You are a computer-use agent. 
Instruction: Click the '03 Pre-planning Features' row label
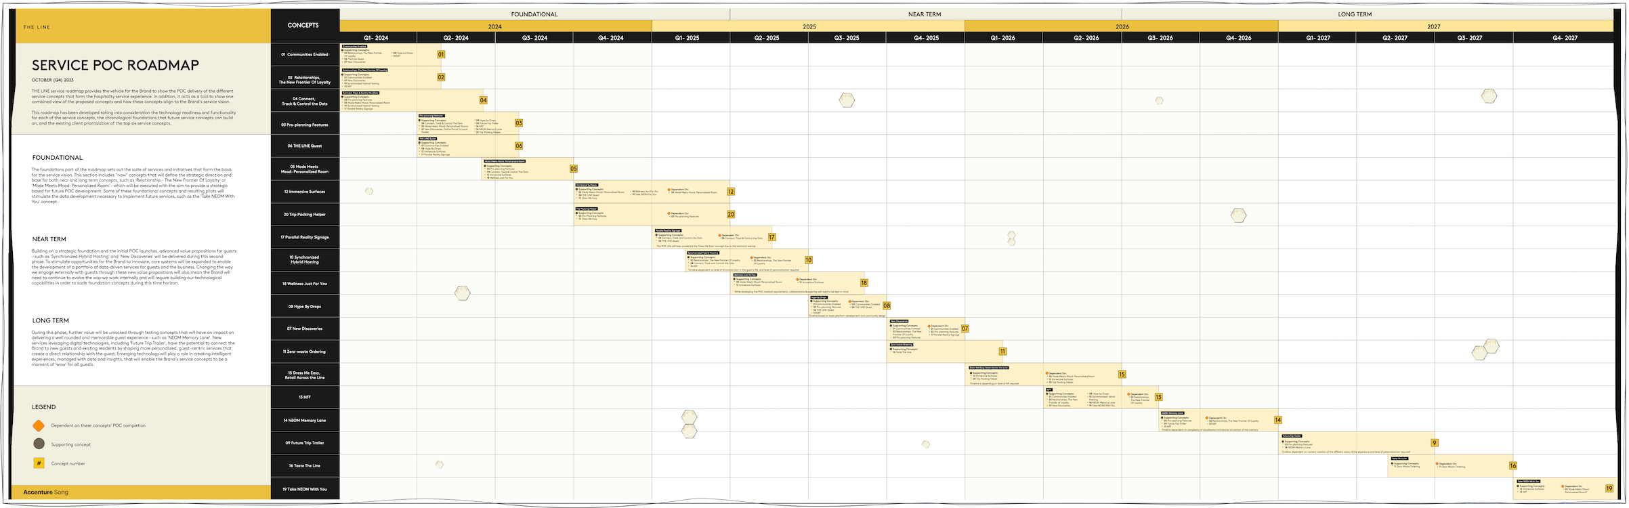tap(305, 125)
